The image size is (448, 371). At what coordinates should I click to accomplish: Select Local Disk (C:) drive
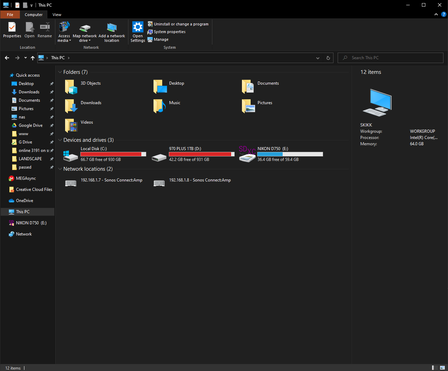105,154
